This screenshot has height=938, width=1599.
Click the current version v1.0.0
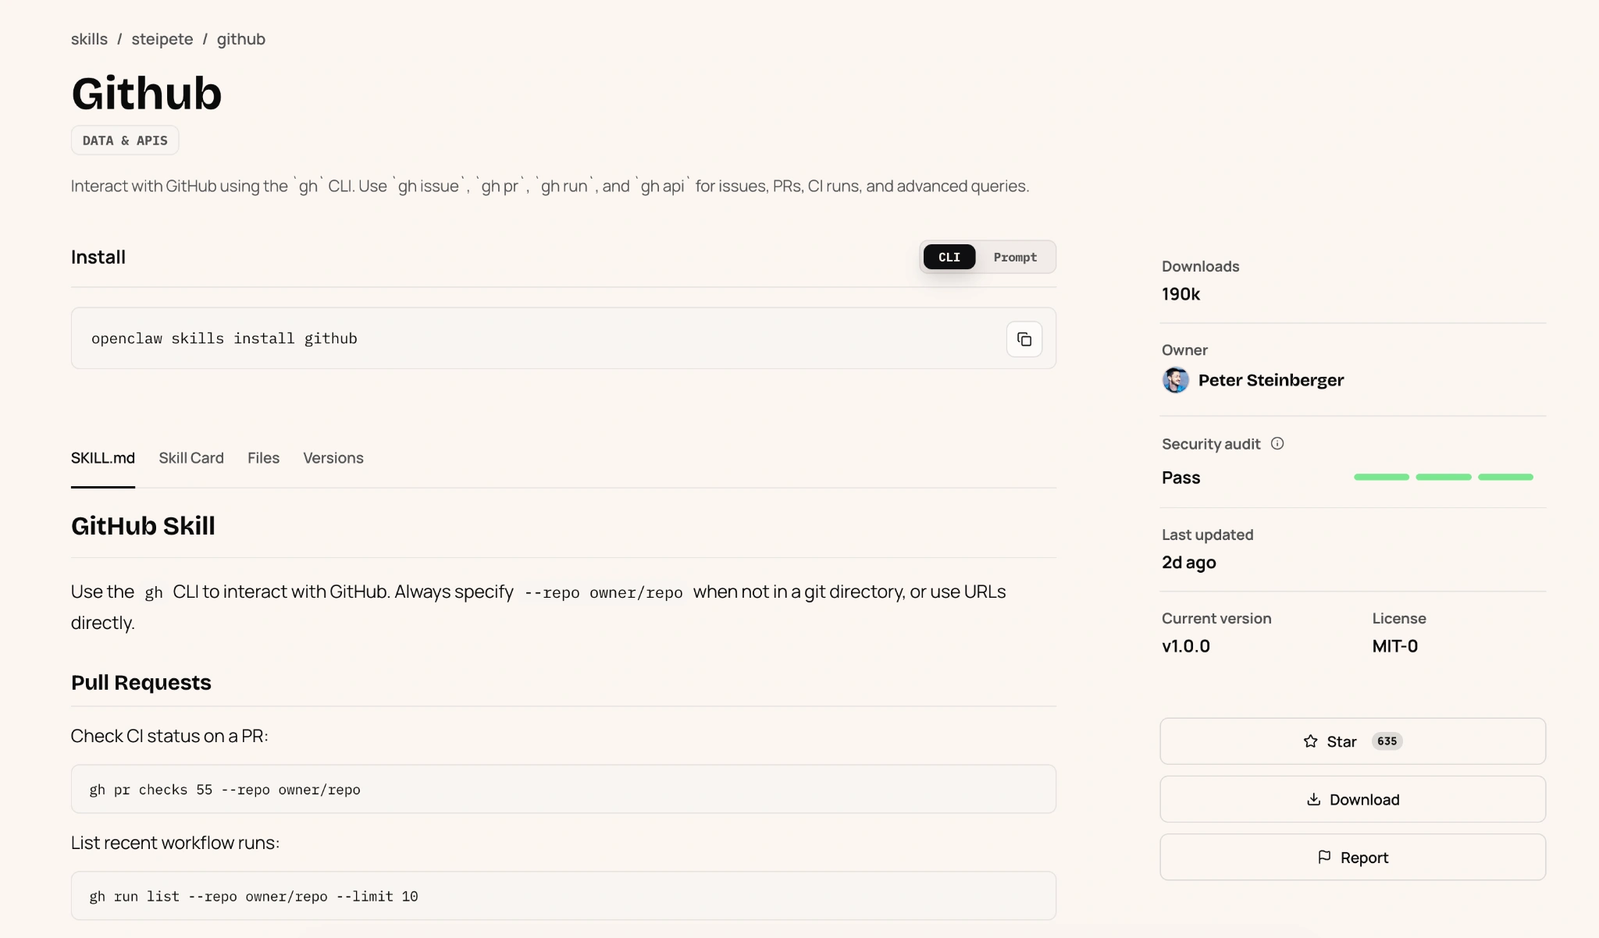point(1185,646)
